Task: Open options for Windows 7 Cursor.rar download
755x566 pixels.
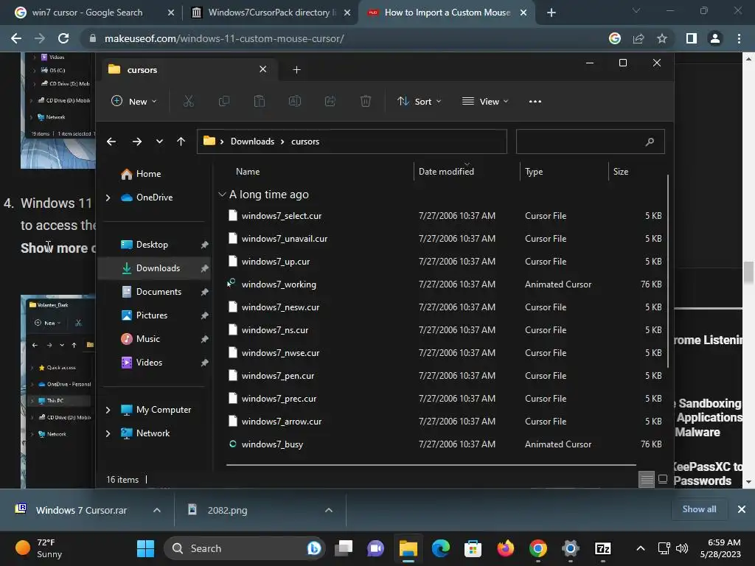Action: [157, 510]
